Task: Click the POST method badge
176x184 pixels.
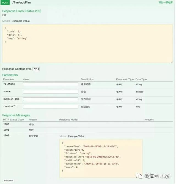Action: point(5,2)
